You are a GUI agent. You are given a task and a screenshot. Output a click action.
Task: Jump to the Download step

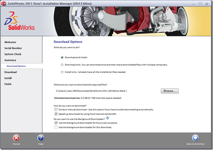point(11,72)
